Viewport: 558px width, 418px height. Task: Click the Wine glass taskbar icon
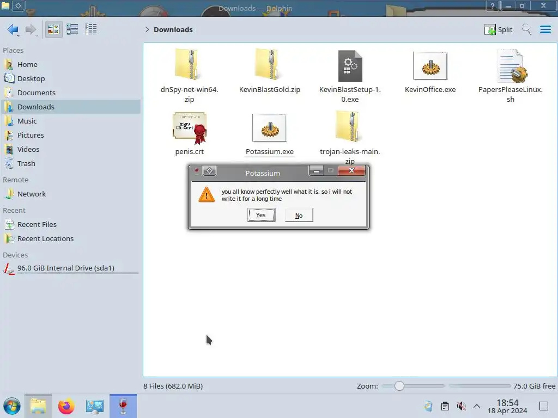point(123,406)
